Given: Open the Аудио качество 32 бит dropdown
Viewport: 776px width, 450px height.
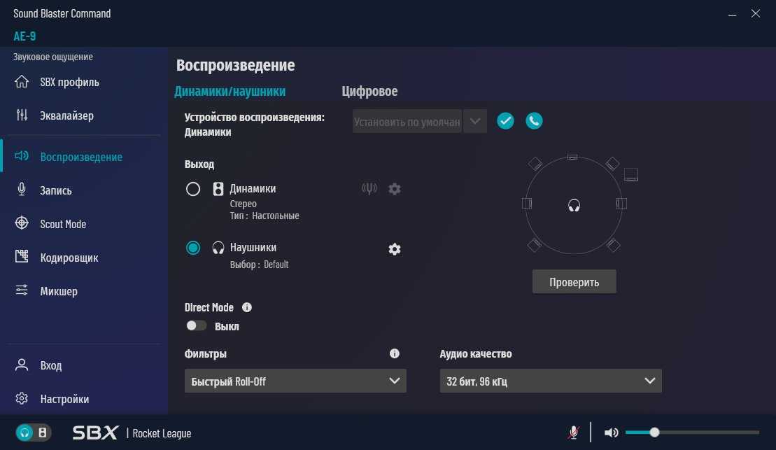Looking at the screenshot, I should [550, 381].
